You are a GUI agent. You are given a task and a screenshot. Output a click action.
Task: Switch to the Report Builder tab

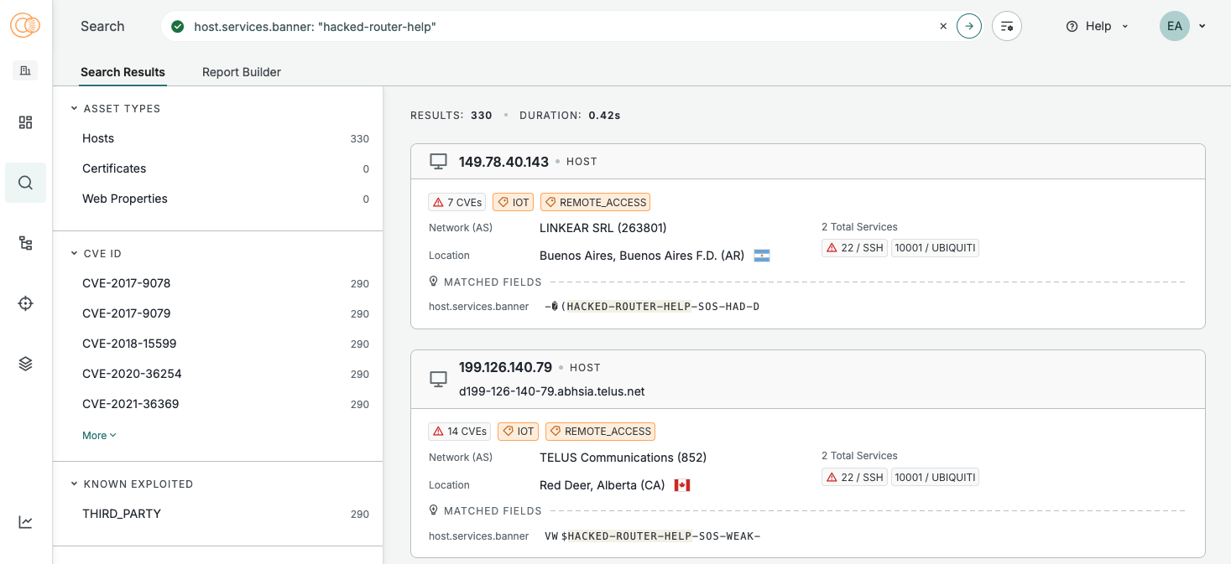pos(242,72)
